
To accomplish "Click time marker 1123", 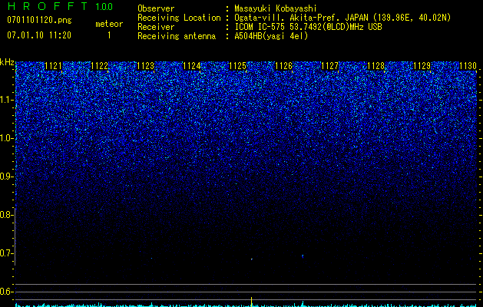I will point(145,66).
